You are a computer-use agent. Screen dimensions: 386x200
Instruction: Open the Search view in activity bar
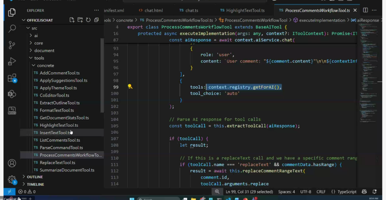coord(12,29)
